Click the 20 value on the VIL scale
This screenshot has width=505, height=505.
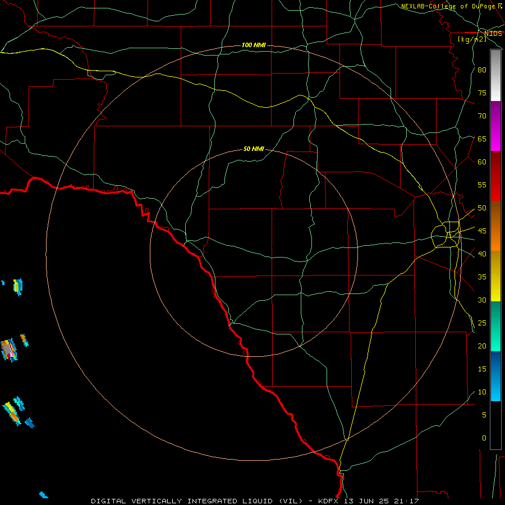pos(482,346)
